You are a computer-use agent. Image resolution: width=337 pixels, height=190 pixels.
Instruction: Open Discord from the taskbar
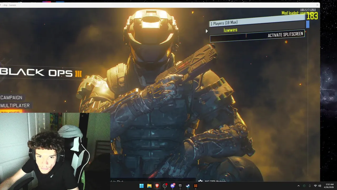point(173,186)
